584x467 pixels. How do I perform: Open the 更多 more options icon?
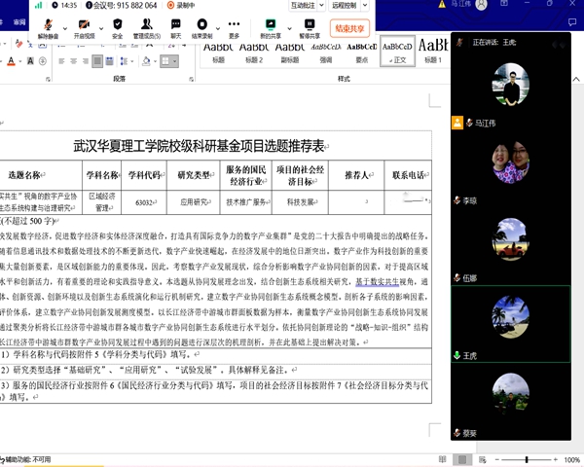tap(234, 24)
